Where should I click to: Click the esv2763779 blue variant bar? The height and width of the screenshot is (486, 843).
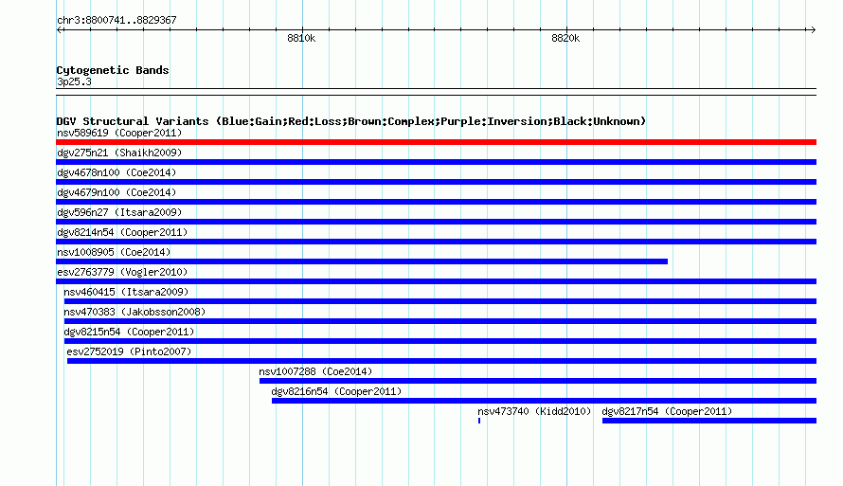pyautogui.click(x=436, y=281)
